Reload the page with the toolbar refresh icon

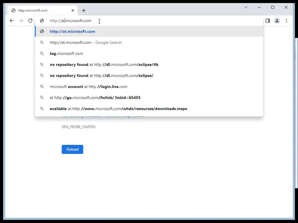click(x=30, y=21)
